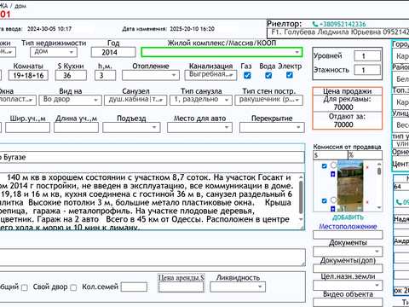Click realtor name Голубева Людмила Юрьевна field

[x=338, y=32]
